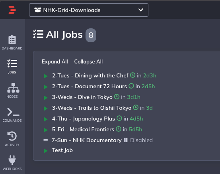Viewport: 220px width, 174px height.
Task: Run the Test Job play arrow
Action: click(x=46, y=151)
